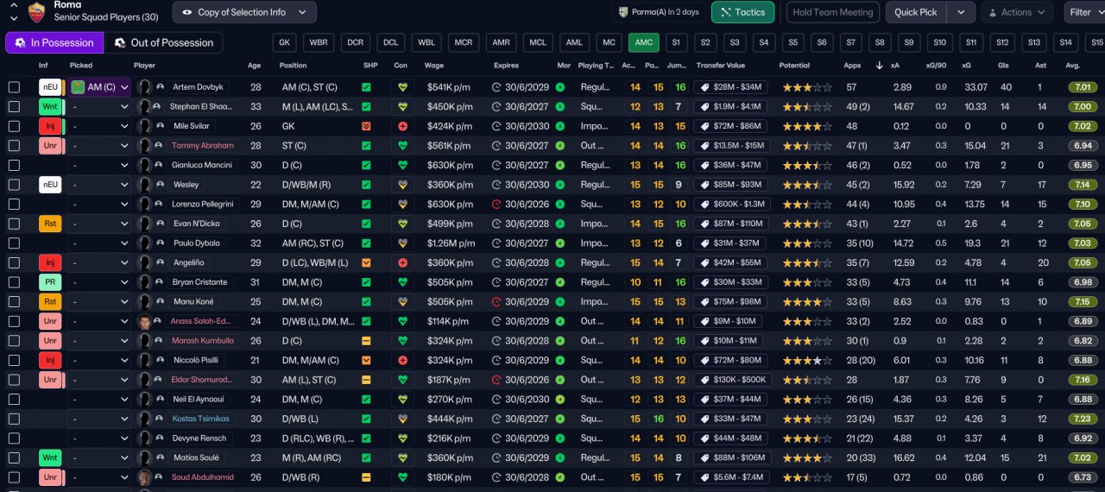The image size is (1105, 492).
Task: Click the silhouette portrait of Paulo Dybala
Action: tap(145, 243)
